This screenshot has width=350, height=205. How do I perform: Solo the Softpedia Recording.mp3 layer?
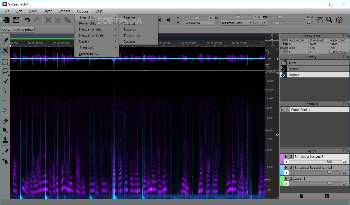tap(291, 167)
